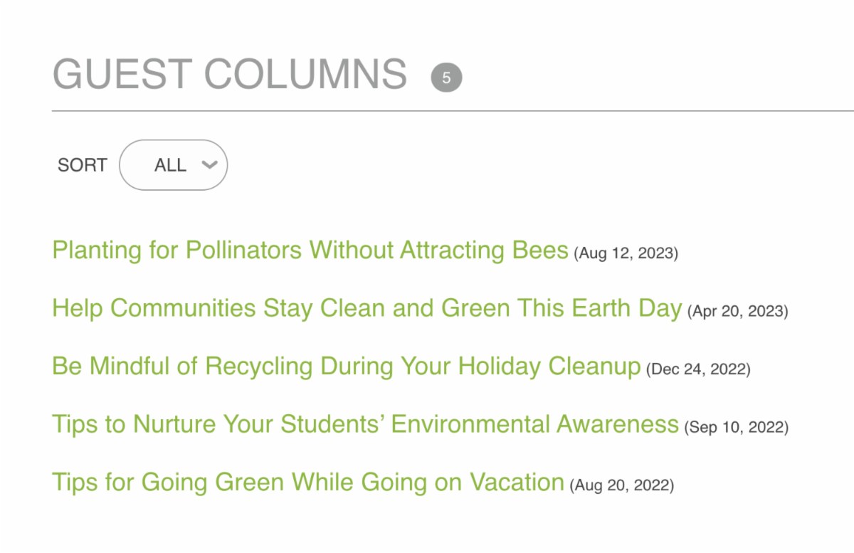Screen dimensions: 854x553
Task: Click the chevron arrow in the sort dropdown
Action: [x=209, y=165]
